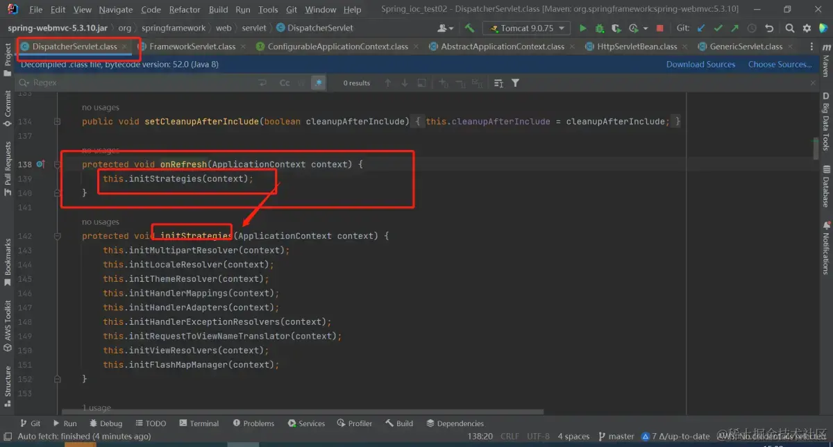Open the code-with-me user icon
Viewport: 833px width, 447px height.
tap(444, 28)
